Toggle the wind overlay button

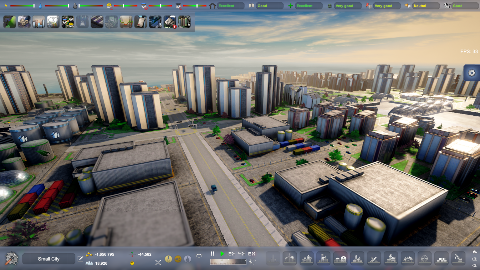(178, 259)
